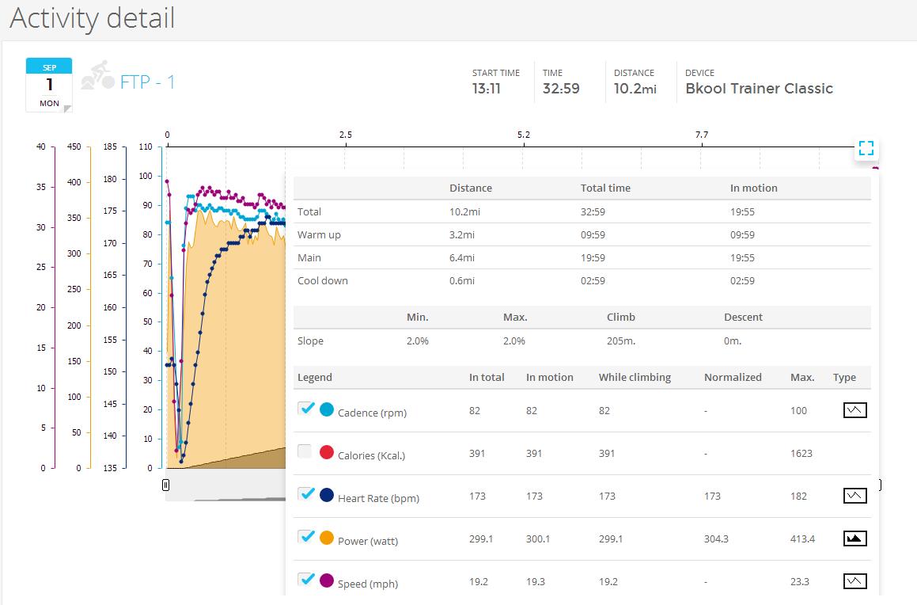This screenshot has width=917, height=605.
Task: Open the FTP - 1 activity title
Action: click(x=147, y=82)
